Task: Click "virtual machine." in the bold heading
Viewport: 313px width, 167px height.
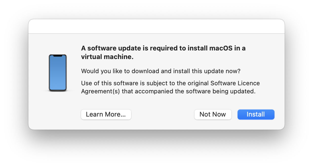Action: pos(107,57)
